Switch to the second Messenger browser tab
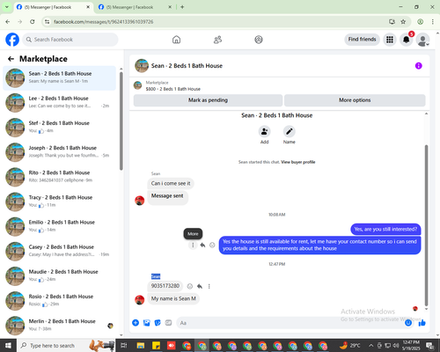Screen dimensions: 440x352 [135, 7]
